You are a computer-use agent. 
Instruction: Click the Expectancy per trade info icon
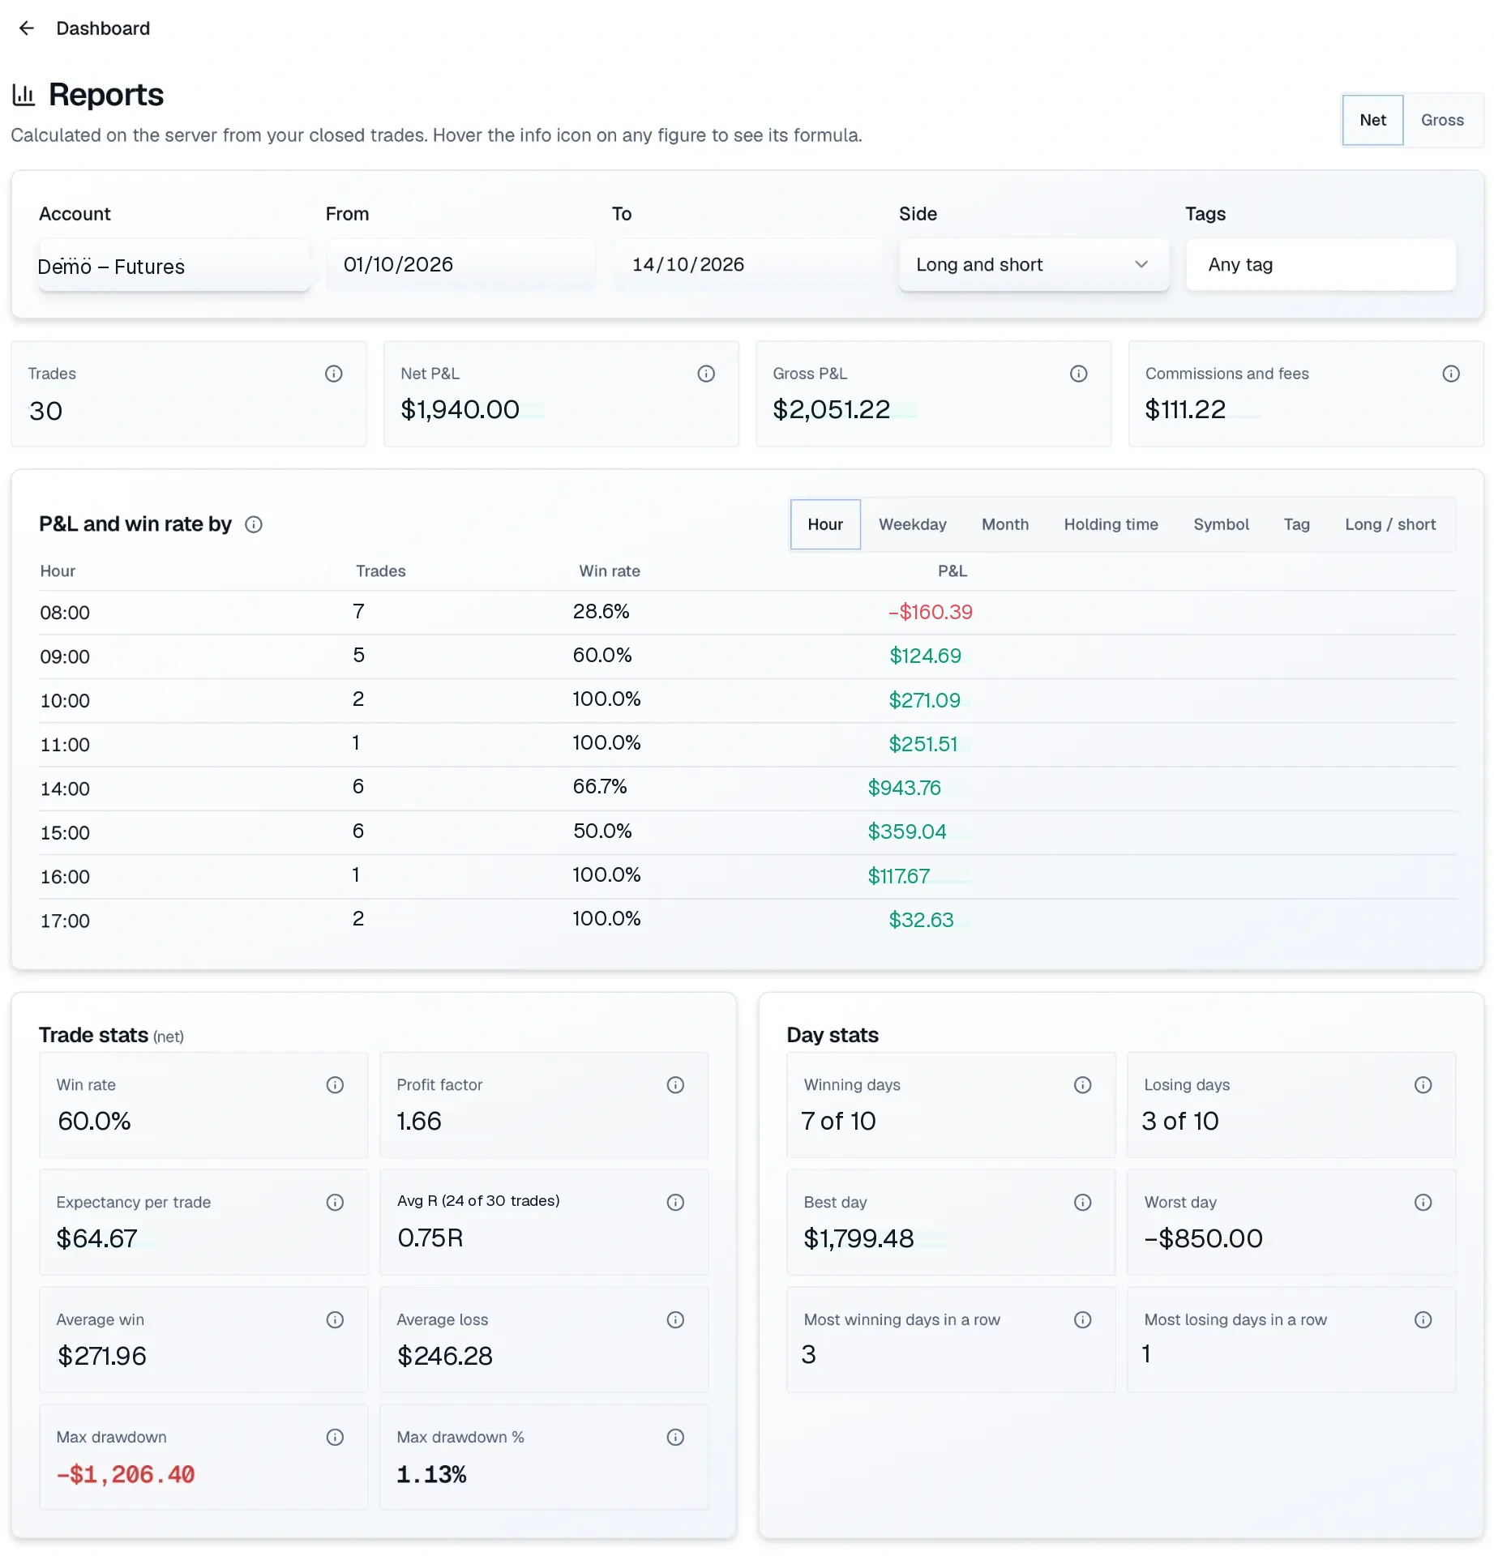click(335, 1203)
